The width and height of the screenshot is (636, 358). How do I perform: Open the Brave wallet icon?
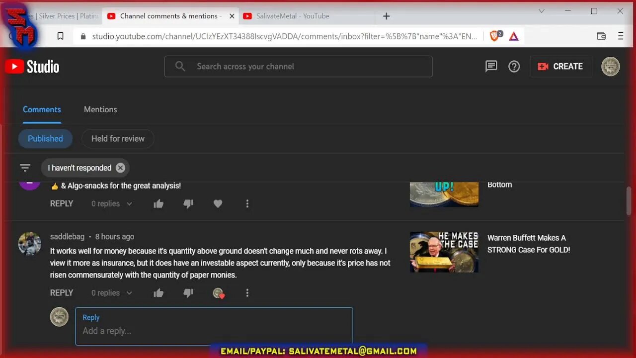(601, 36)
